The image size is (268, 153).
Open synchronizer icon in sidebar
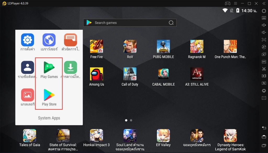(264, 83)
